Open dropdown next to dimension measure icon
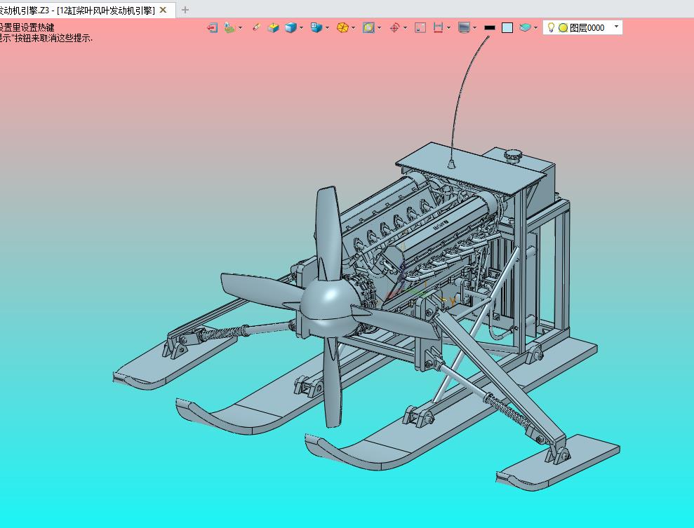Image resolution: width=694 pixels, height=528 pixels. point(449,28)
